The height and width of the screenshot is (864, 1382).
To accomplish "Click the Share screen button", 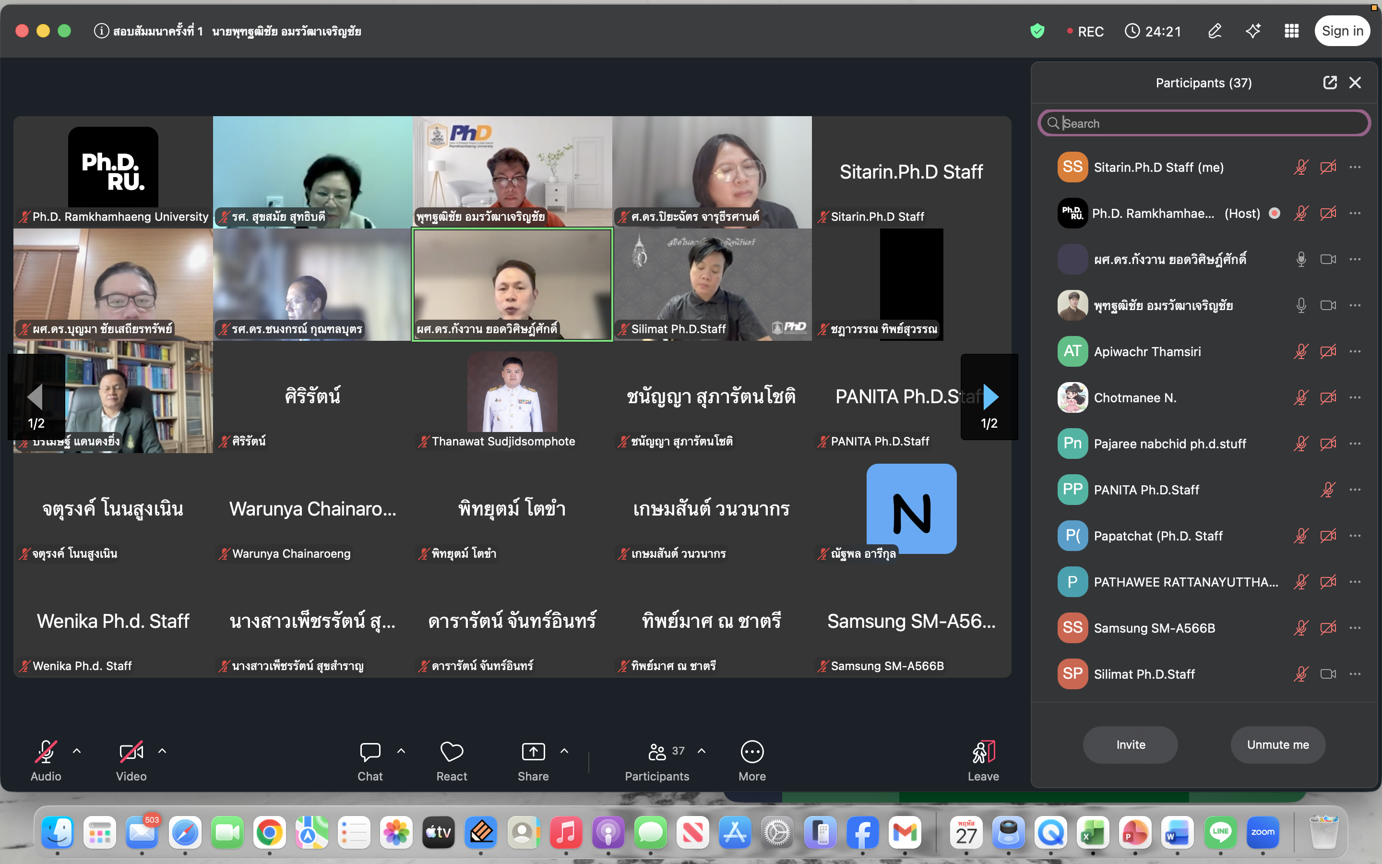I will pos(534,761).
